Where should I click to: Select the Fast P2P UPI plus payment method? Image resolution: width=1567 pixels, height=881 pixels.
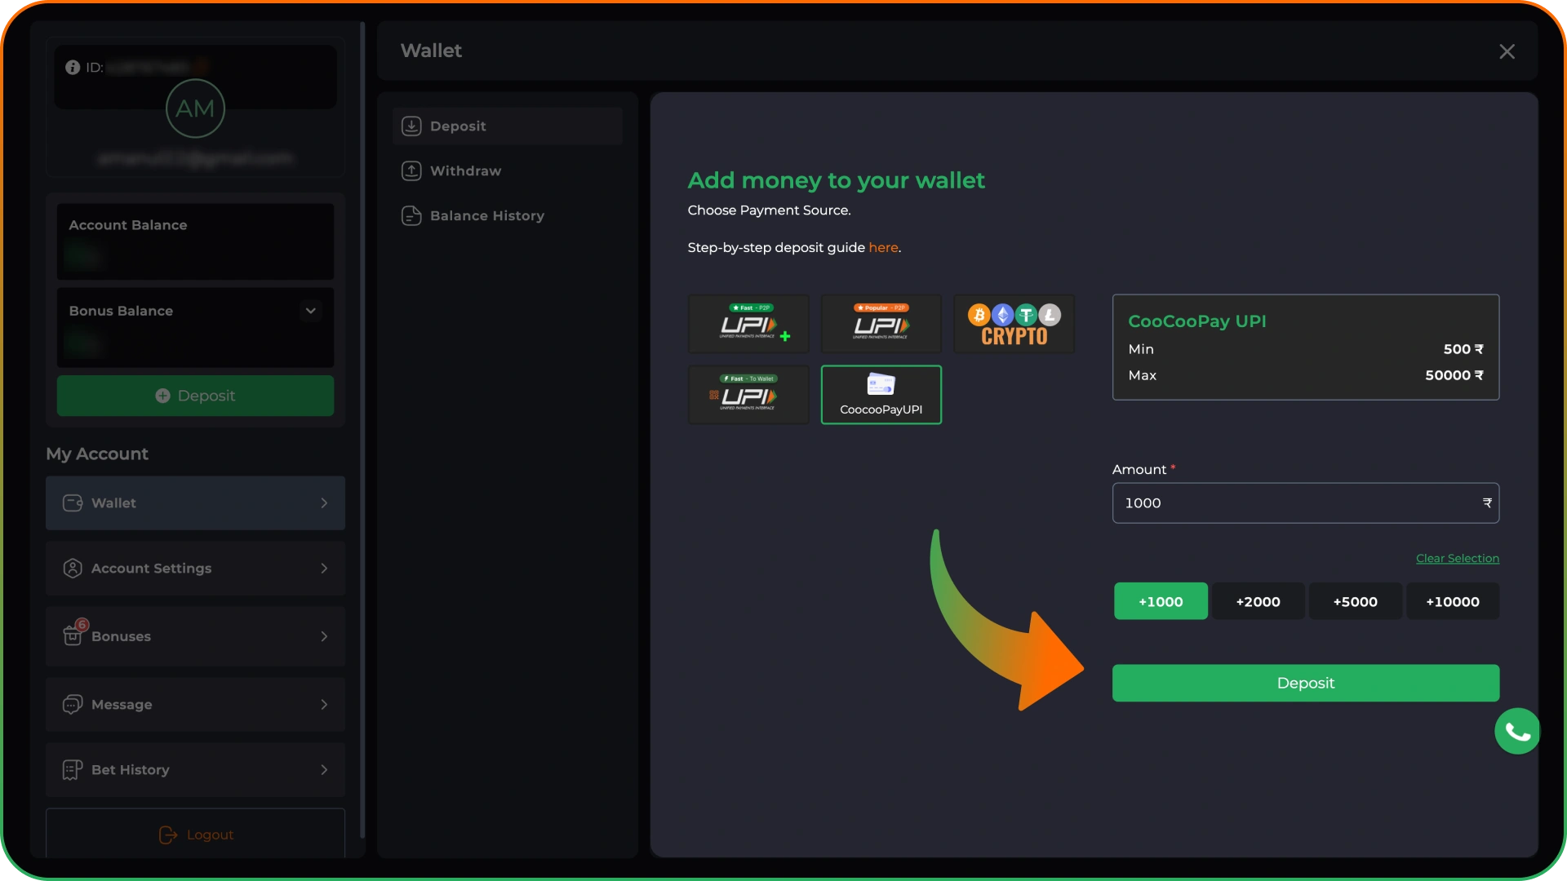click(748, 323)
